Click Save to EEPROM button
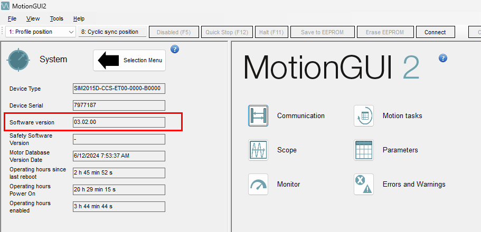The height and width of the screenshot is (232, 481). click(323, 32)
